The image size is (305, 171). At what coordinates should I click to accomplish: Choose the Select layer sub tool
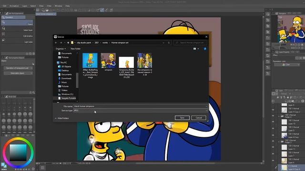point(17,28)
